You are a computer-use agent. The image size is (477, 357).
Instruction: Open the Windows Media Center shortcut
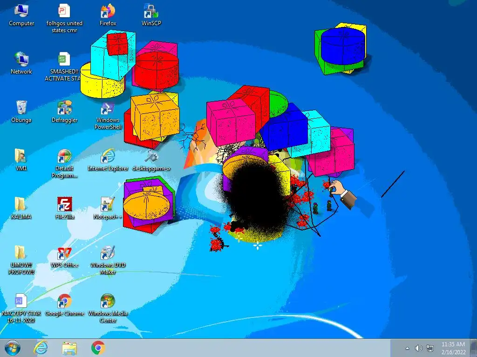click(x=108, y=308)
